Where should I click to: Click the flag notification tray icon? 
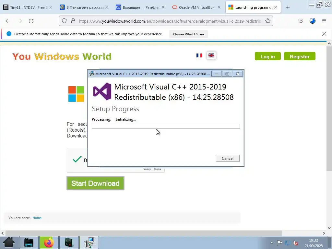click(x=279, y=243)
